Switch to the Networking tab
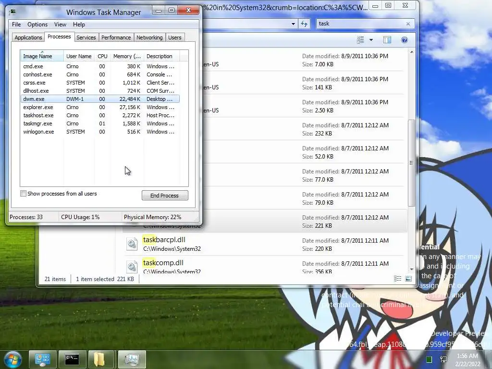The height and width of the screenshot is (369, 492). [x=149, y=37]
